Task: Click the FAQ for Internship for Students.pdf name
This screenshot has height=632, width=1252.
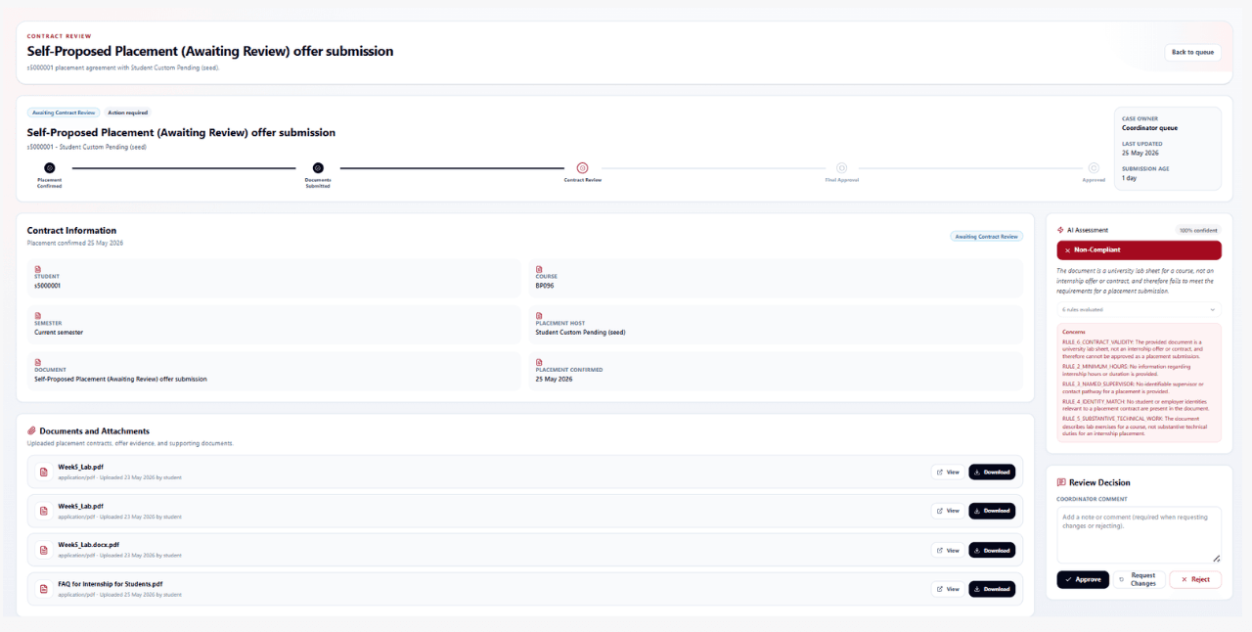Action: click(x=111, y=584)
